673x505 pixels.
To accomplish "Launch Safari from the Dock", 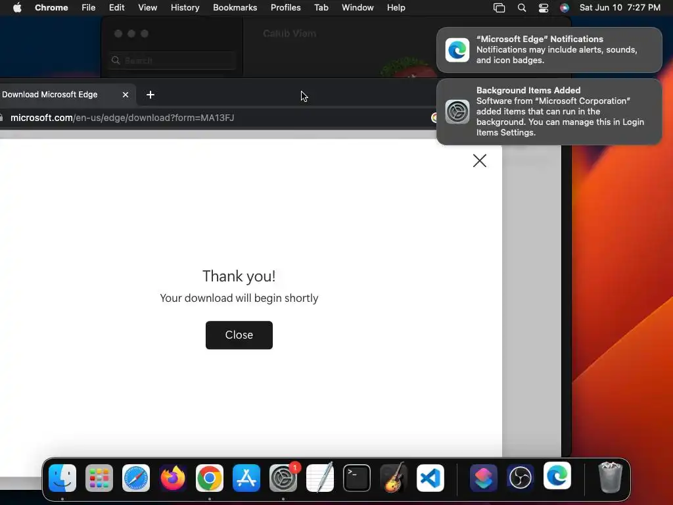I will click(136, 478).
